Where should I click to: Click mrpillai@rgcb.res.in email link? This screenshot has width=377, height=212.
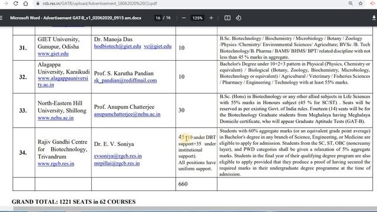117,163
